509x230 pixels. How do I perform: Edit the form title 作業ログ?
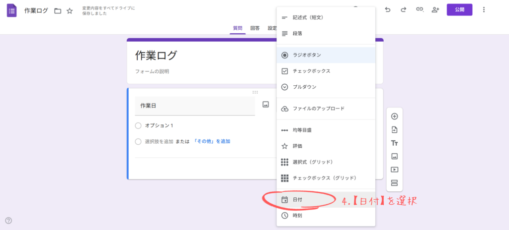[156, 56]
